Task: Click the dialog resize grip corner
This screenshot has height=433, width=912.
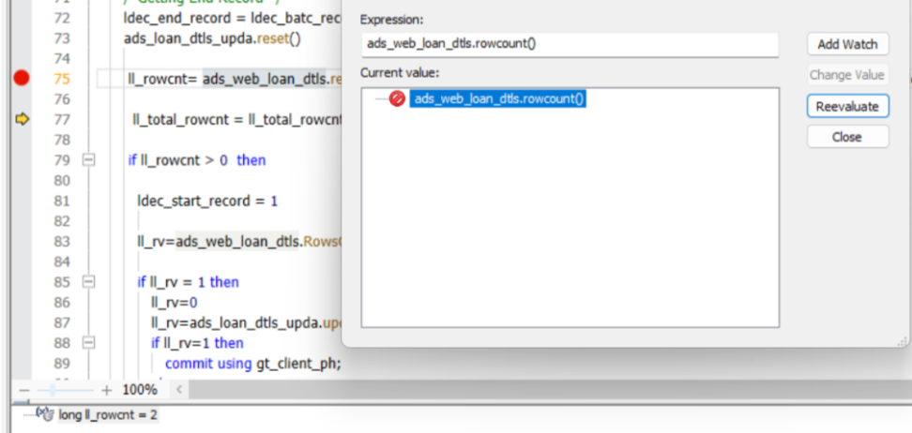Action: (904, 345)
